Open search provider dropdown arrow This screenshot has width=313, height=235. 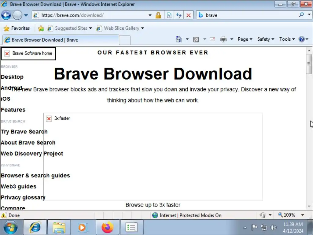[309, 15]
